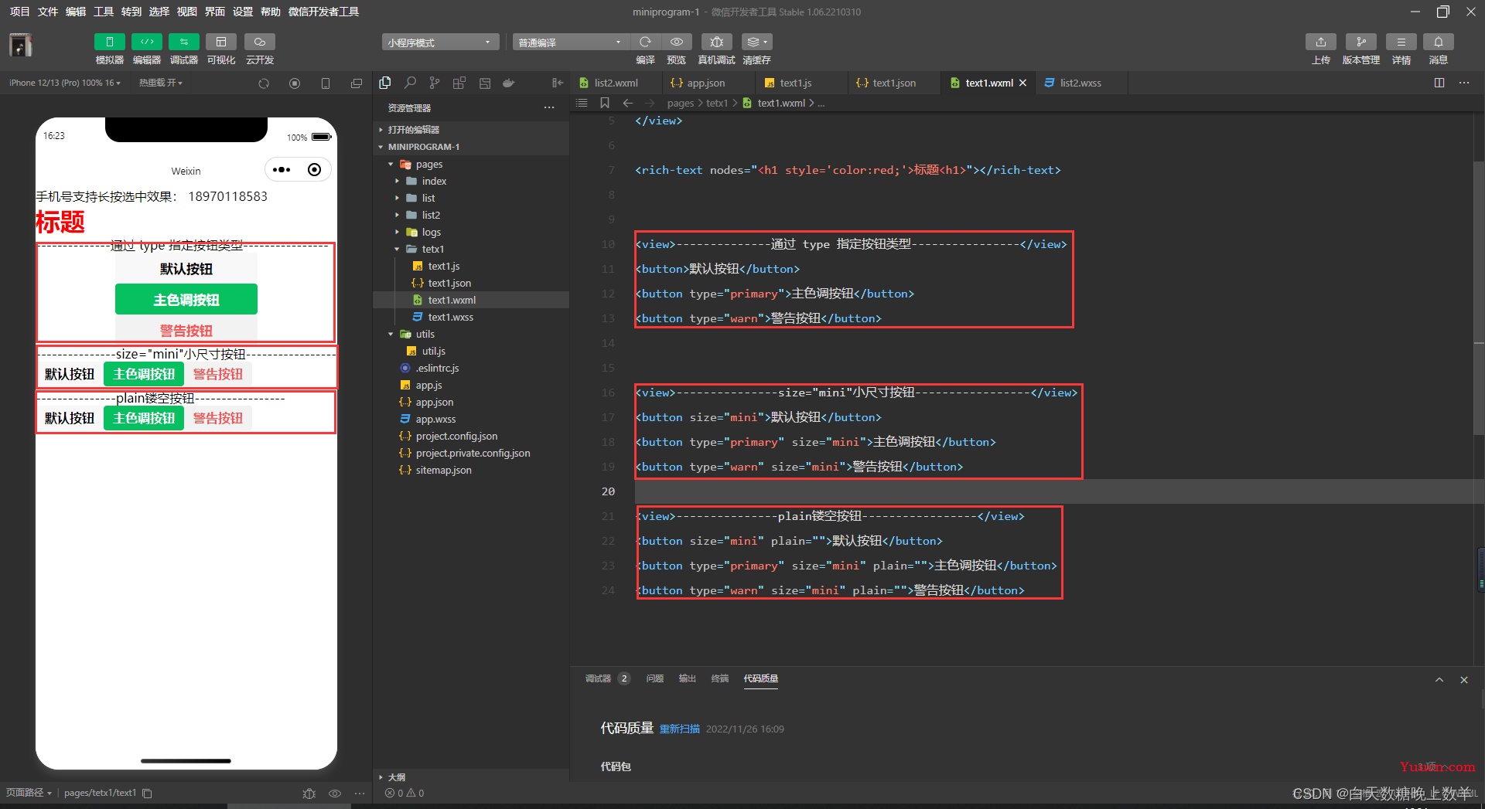This screenshot has width=1485, height=809.
Task: Open the extensions icon in sidebar
Action: click(459, 83)
